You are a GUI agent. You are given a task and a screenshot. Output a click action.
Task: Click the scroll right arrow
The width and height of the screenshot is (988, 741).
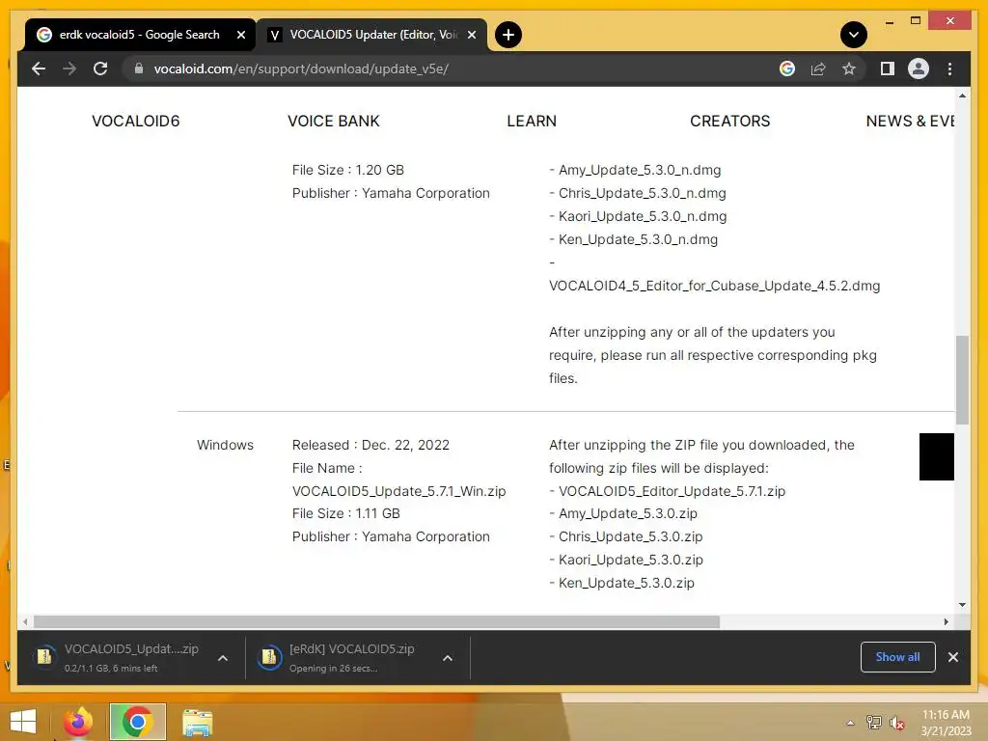[x=946, y=622]
